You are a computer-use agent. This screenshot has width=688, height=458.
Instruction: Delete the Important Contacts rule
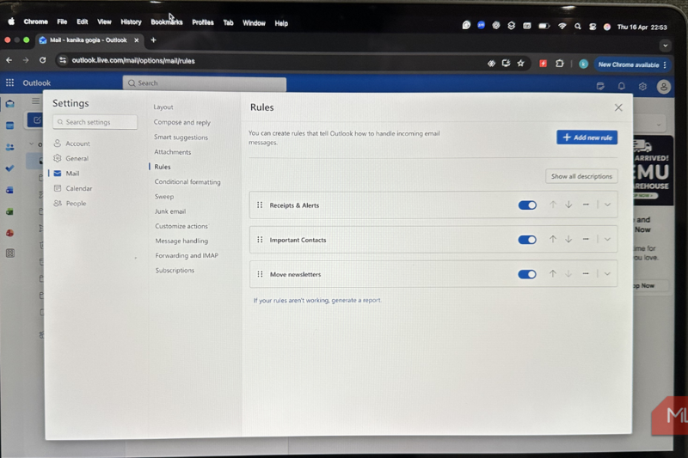pos(586,239)
